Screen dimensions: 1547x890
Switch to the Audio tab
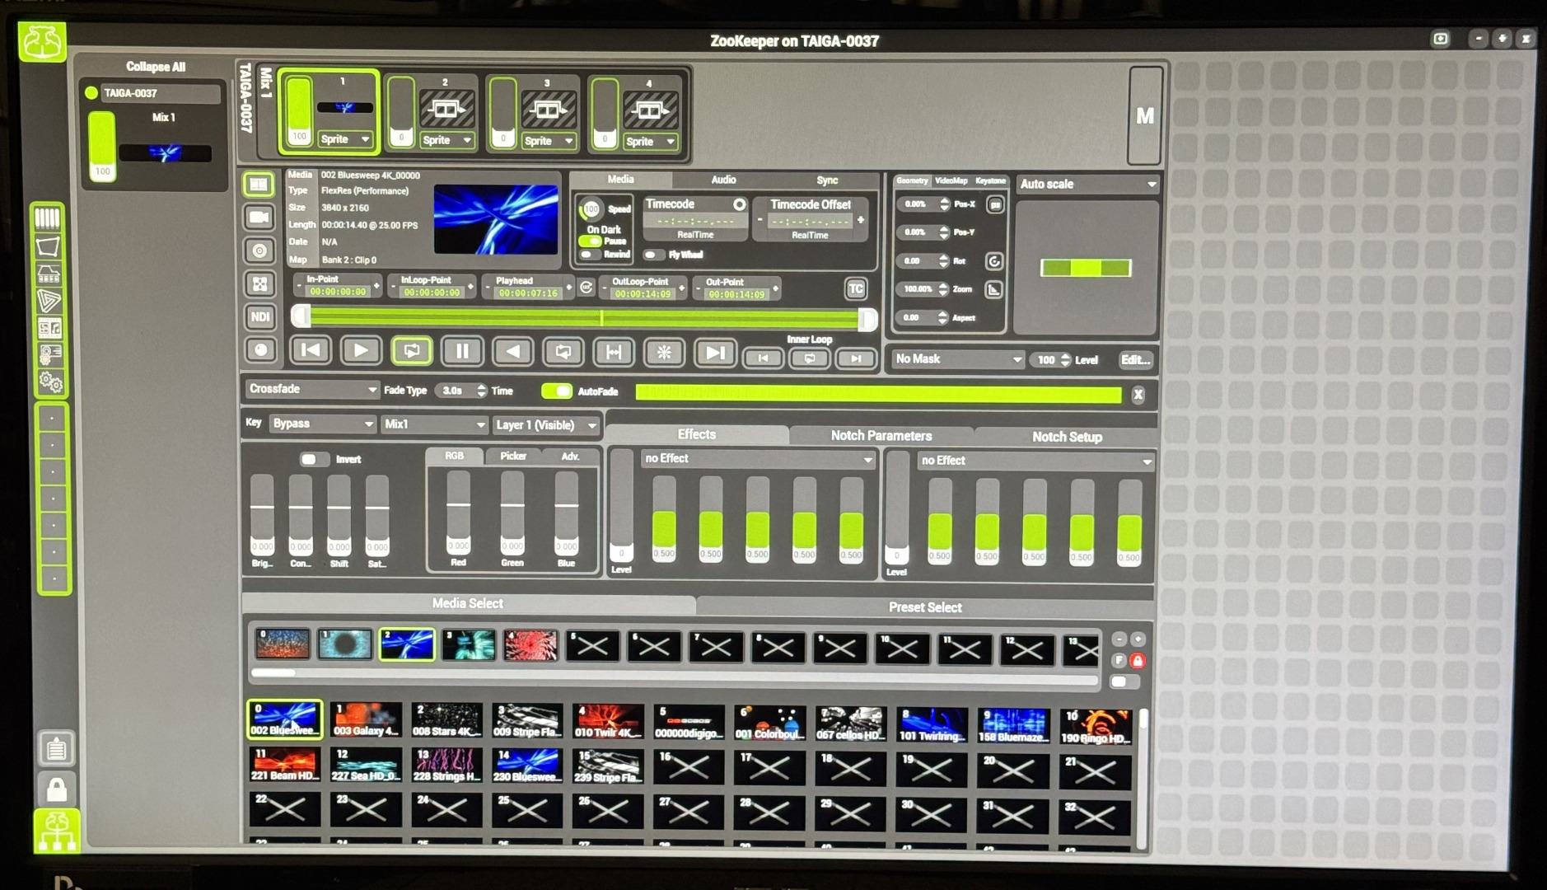(723, 180)
